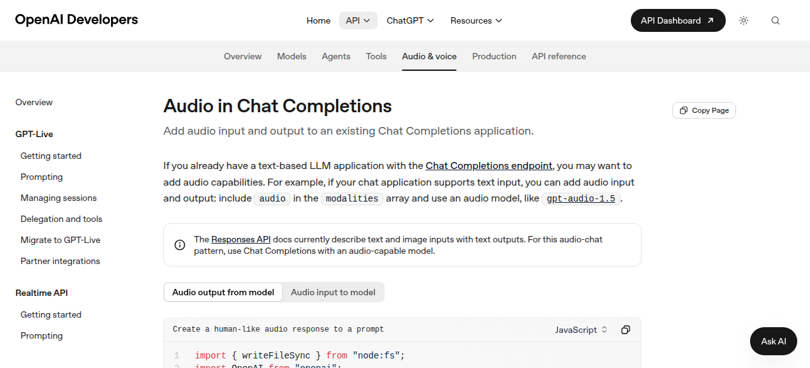Select the Audio & voice tab
Image resolution: width=810 pixels, height=368 pixels.
point(429,56)
